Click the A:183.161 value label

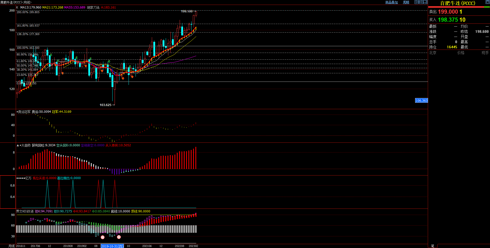(108, 7)
